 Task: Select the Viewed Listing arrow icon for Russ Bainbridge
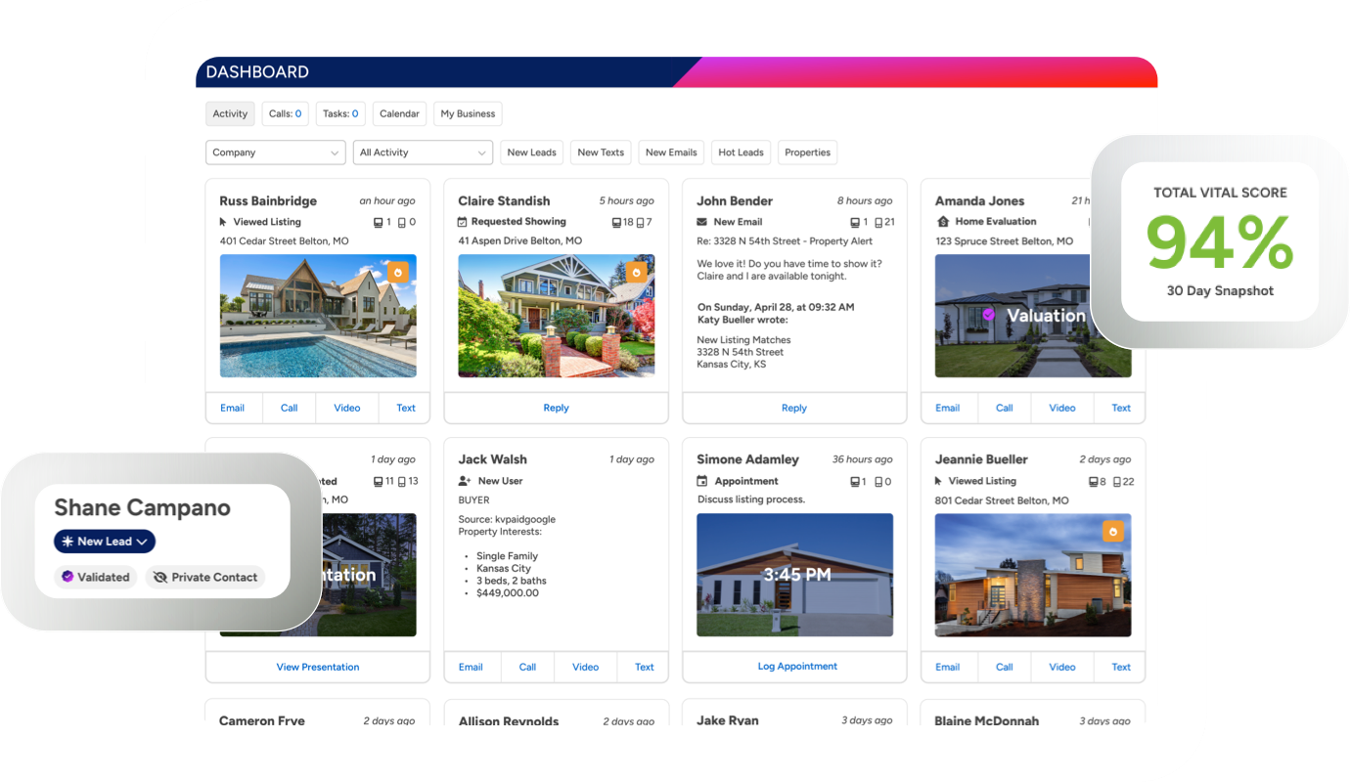point(224,222)
